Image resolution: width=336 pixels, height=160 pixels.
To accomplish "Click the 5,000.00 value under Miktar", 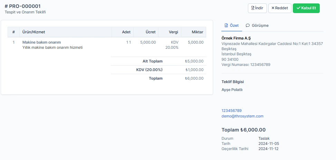I will 196,42.
